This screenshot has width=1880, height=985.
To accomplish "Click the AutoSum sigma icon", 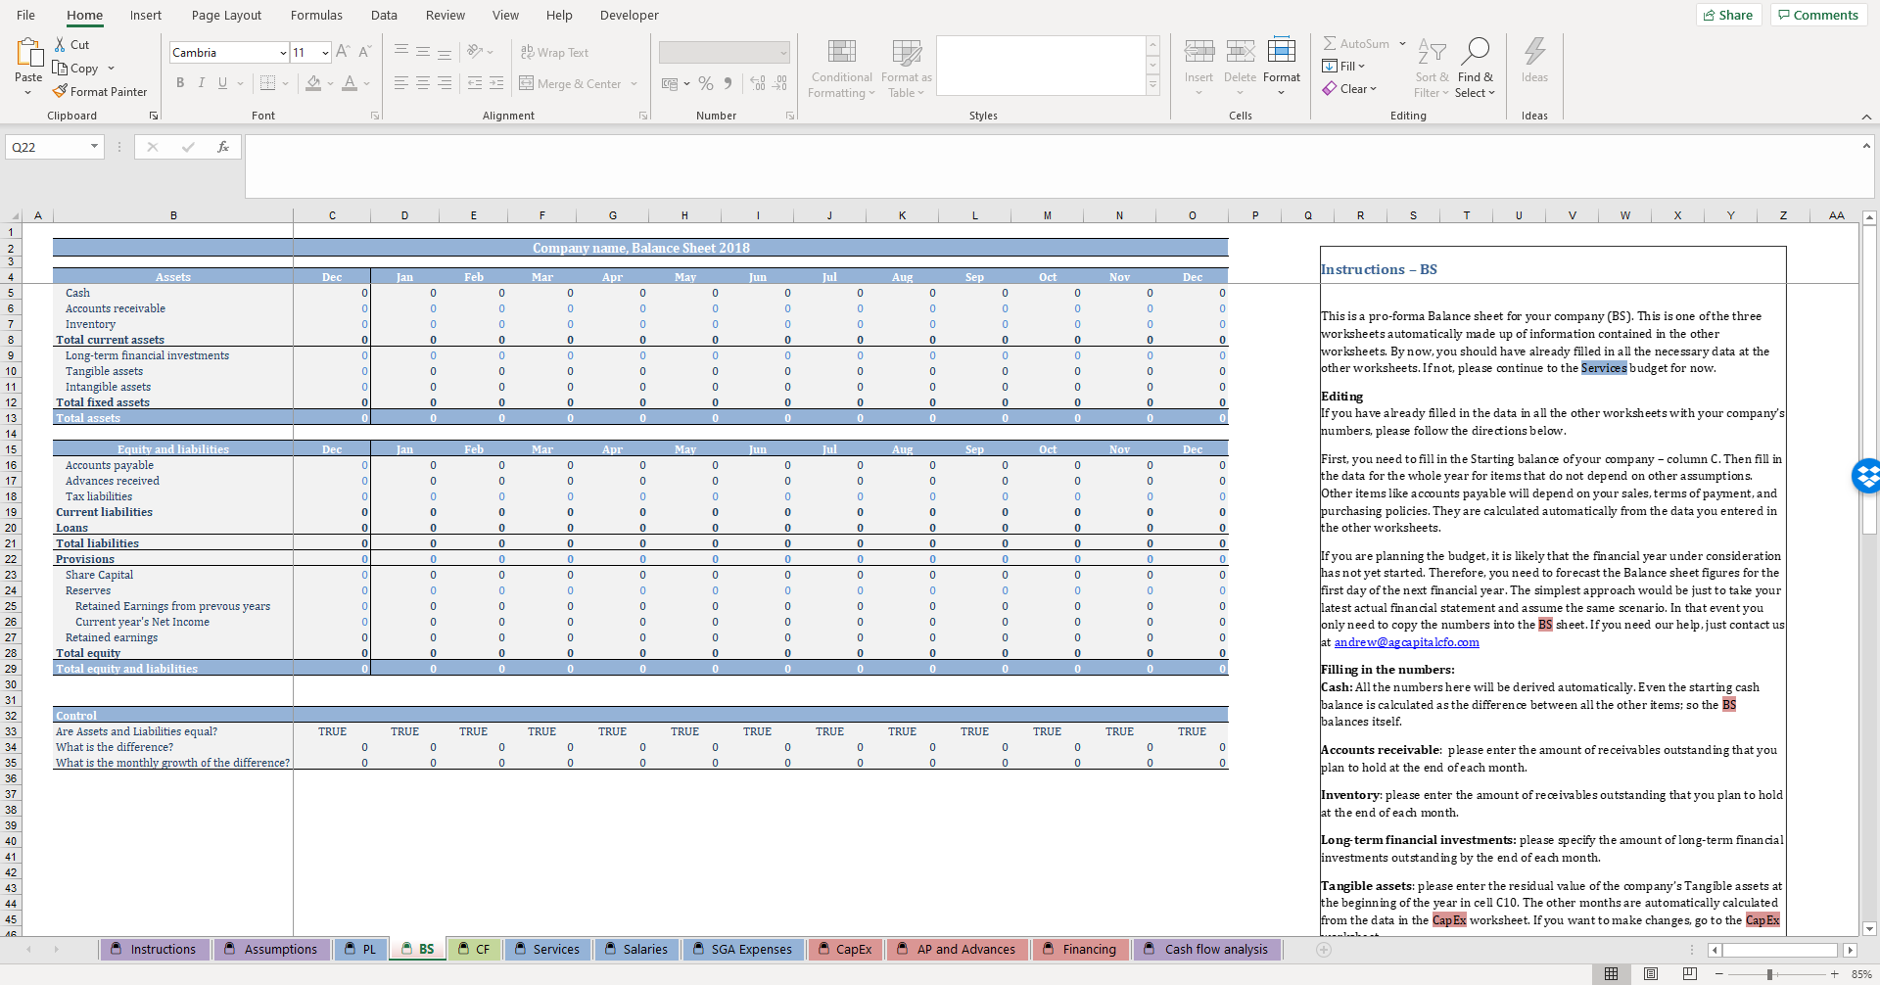I will tap(1330, 44).
